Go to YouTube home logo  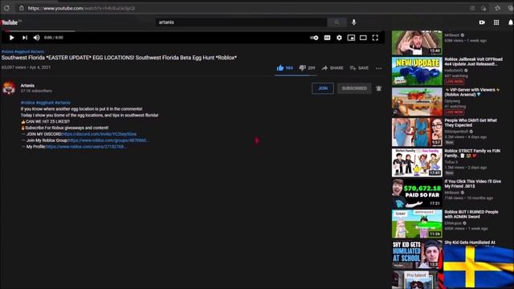click(10, 22)
